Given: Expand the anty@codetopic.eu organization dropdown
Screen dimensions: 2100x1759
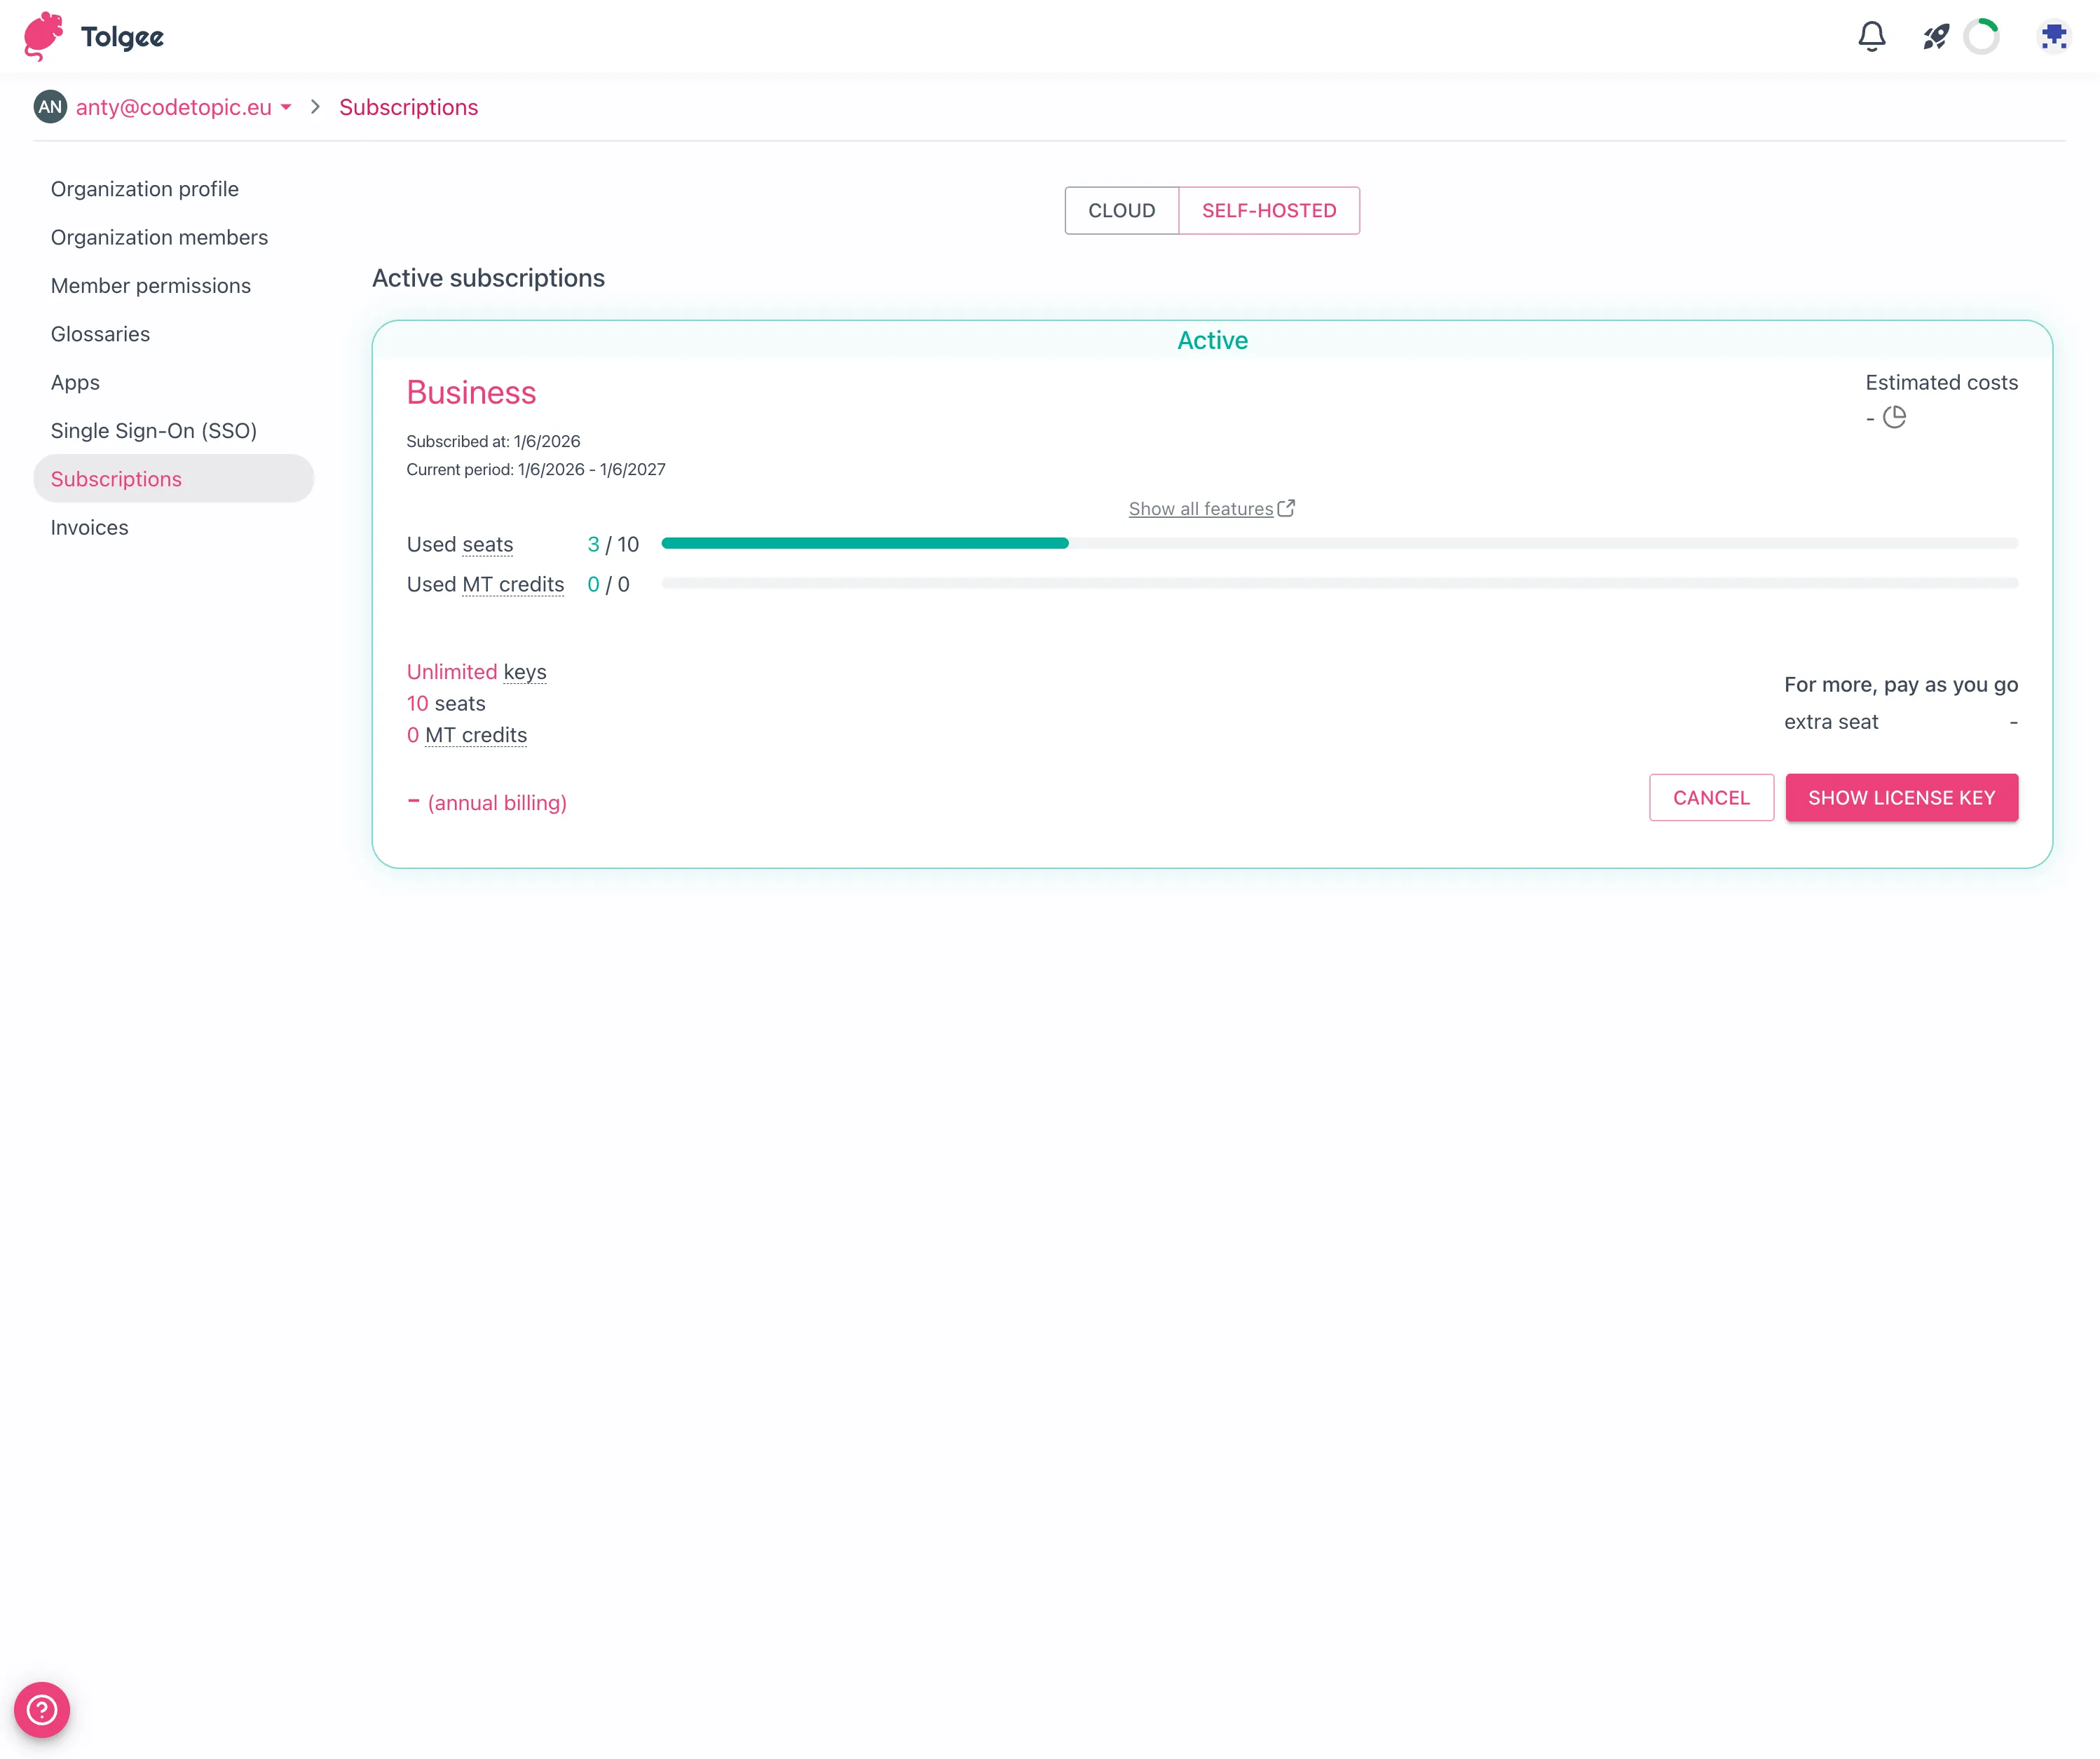Looking at the screenshot, I should 286,107.
